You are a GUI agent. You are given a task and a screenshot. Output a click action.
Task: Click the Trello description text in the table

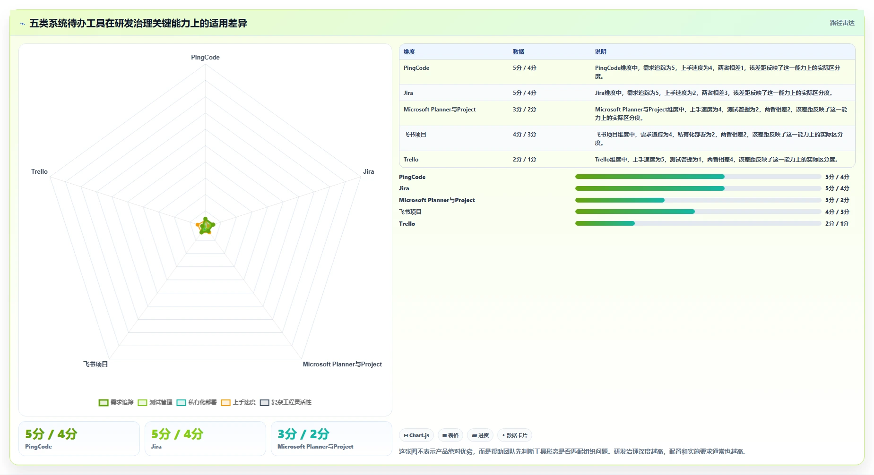tap(717, 160)
